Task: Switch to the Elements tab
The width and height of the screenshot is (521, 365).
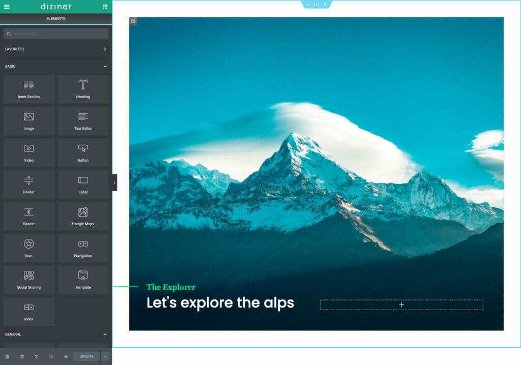Action: pos(56,19)
